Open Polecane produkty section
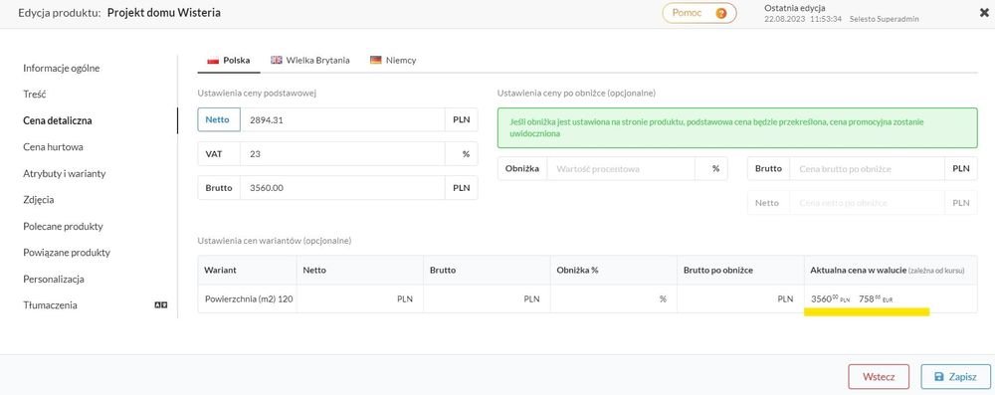The image size is (995, 395). pyautogui.click(x=63, y=226)
